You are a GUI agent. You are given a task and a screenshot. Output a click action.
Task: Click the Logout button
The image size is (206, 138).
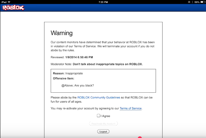pyautogui.click(x=103, y=131)
